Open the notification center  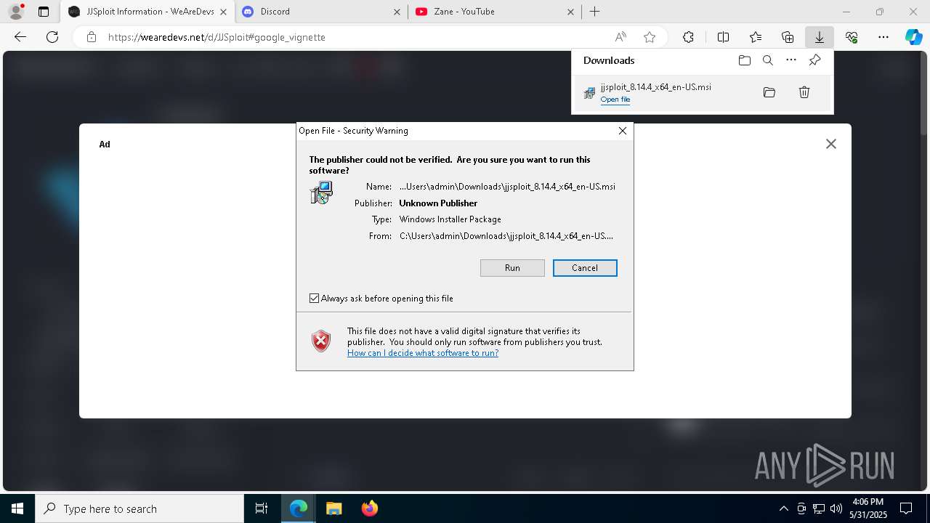coord(906,508)
